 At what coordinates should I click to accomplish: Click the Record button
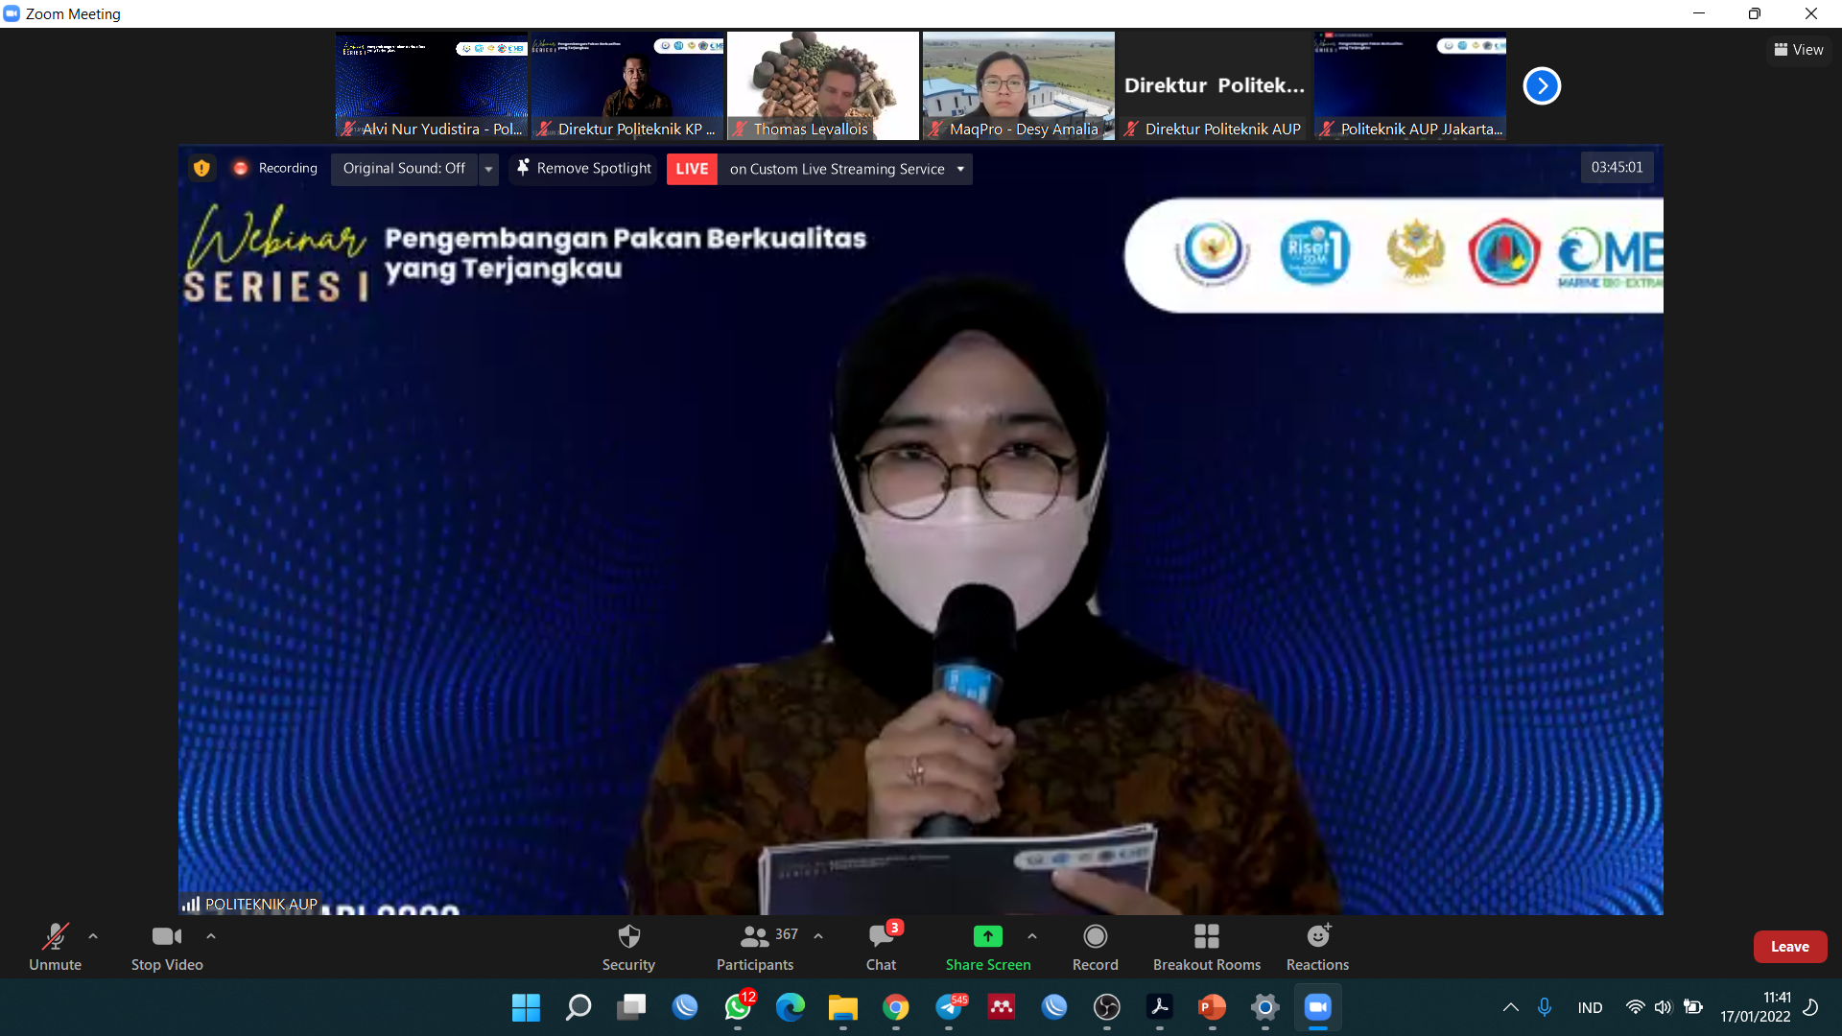[x=1096, y=946]
